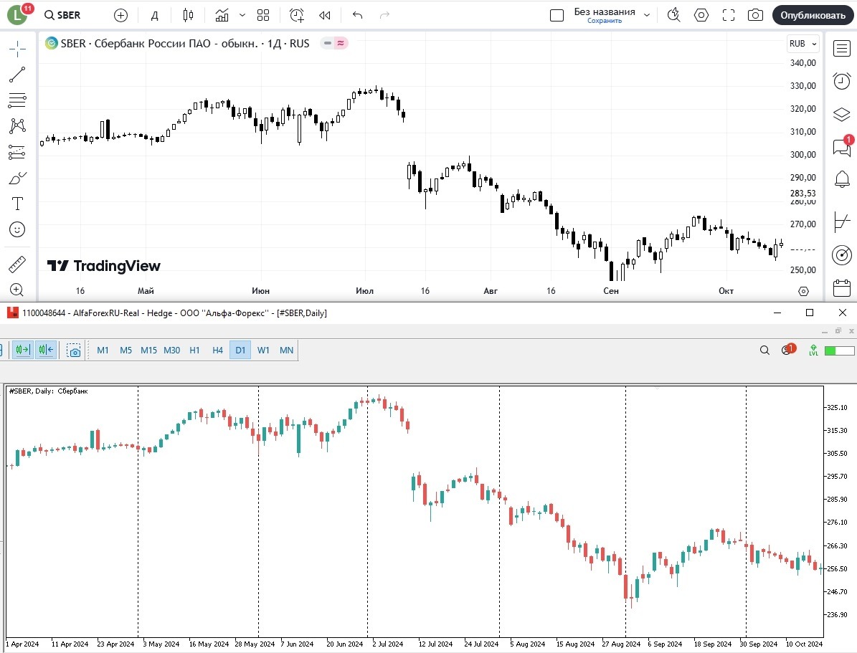857x653 pixels.
Task: Switch MetaTrader chart to W1 timeframe
Action: (263, 351)
